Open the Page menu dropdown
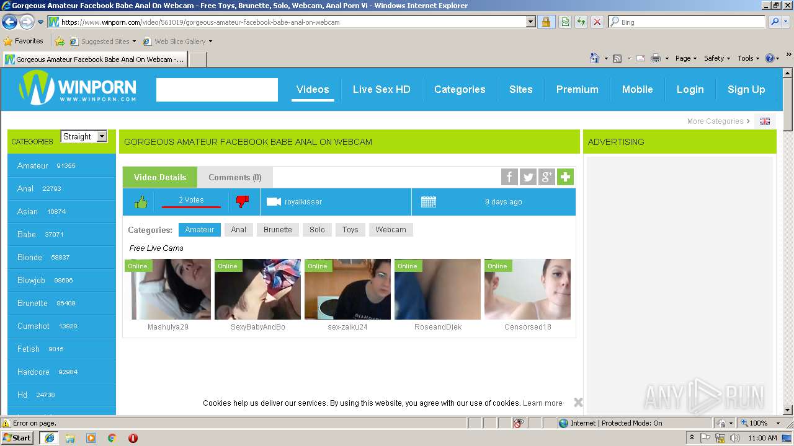Image resolution: width=794 pixels, height=446 pixels. [x=686, y=58]
